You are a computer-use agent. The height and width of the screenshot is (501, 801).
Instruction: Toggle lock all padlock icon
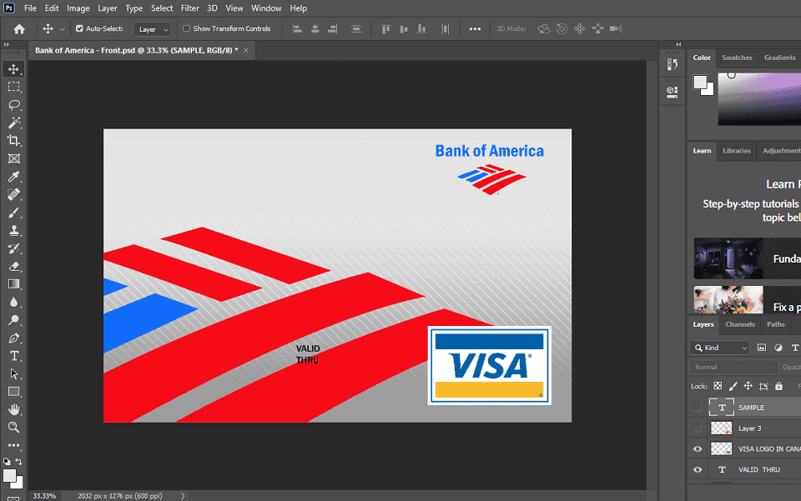pyautogui.click(x=778, y=386)
